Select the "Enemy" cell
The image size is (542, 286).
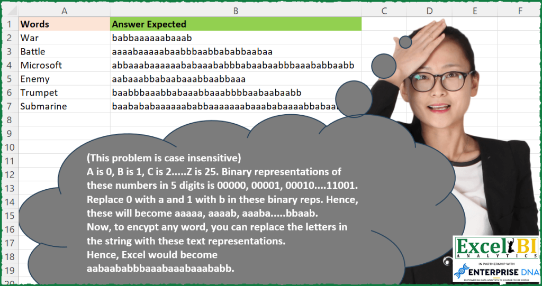[x=64, y=79]
